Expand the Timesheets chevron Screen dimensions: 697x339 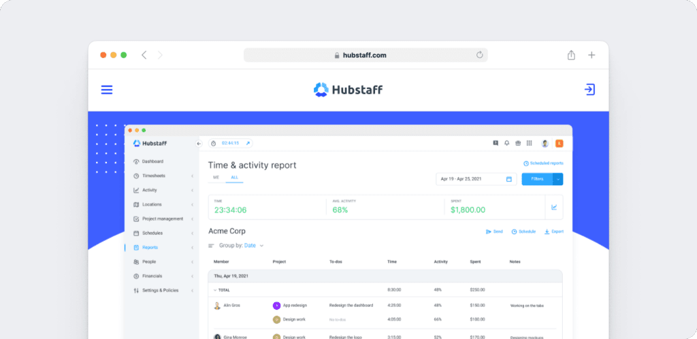[192, 176]
